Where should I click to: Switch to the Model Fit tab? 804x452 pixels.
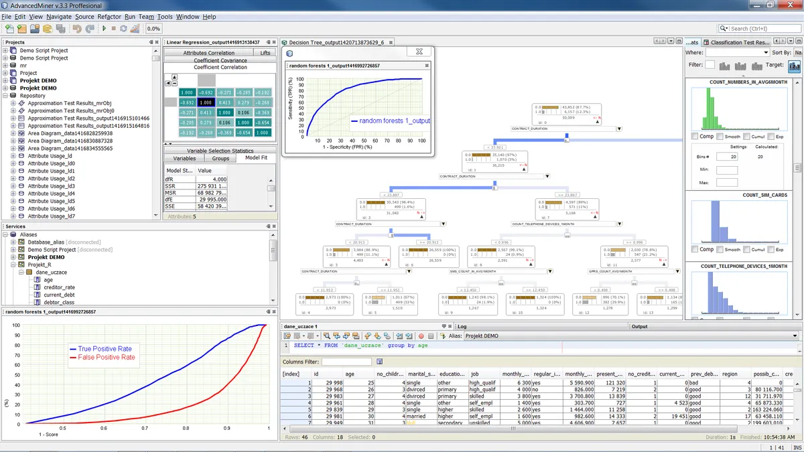[256, 159]
